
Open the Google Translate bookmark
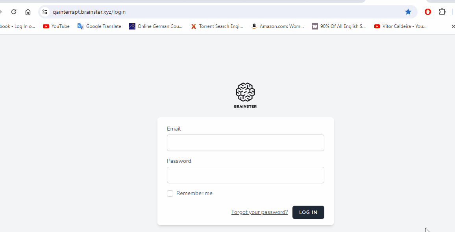point(99,26)
